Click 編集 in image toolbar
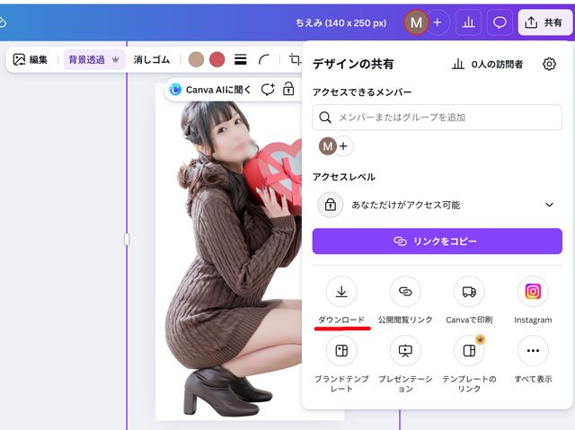The height and width of the screenshot is (430, 575). pyautogui.click(x=31, y=60)
